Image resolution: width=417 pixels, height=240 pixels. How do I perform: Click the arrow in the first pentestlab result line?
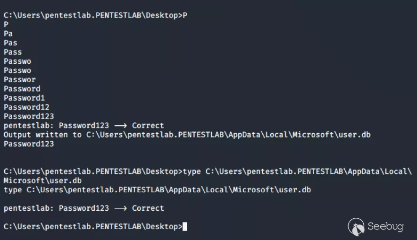coord(120,126)
